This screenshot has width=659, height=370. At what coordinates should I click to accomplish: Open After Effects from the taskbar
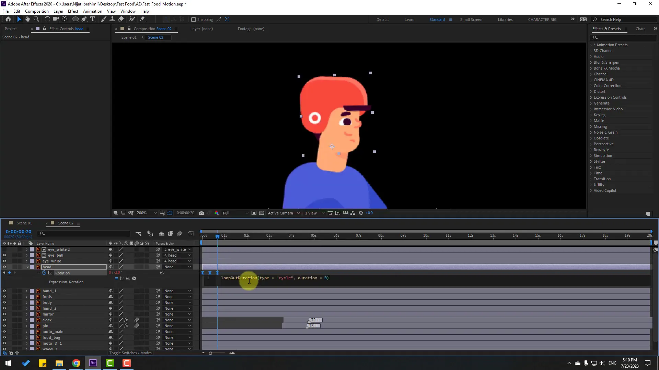(92, 363)
